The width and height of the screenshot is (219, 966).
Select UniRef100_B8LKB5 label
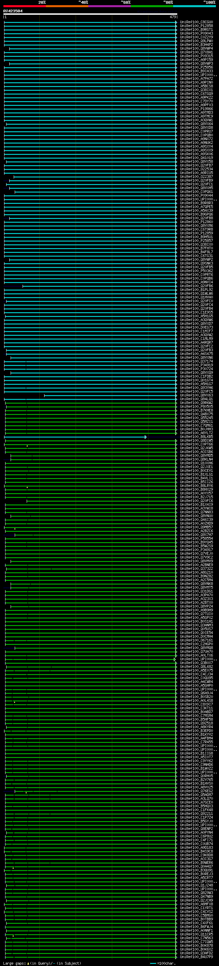click(x=196, y=437)
